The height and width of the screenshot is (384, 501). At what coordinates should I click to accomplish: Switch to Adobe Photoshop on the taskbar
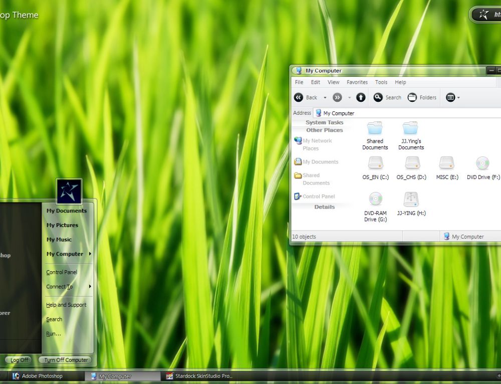point(42,376)
